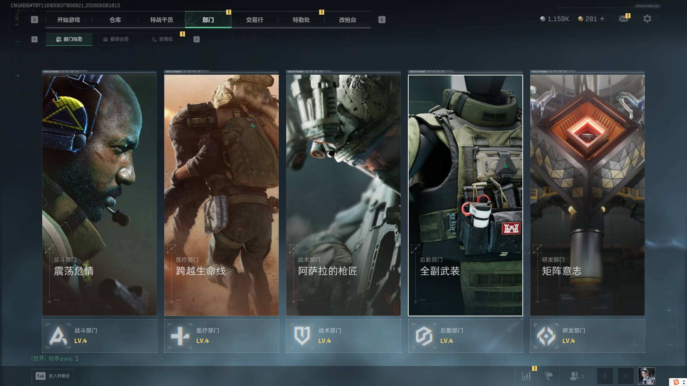Select the 矩阵意志 research department card
This screenshot has width=687, height=386.
tap(588, 195)
